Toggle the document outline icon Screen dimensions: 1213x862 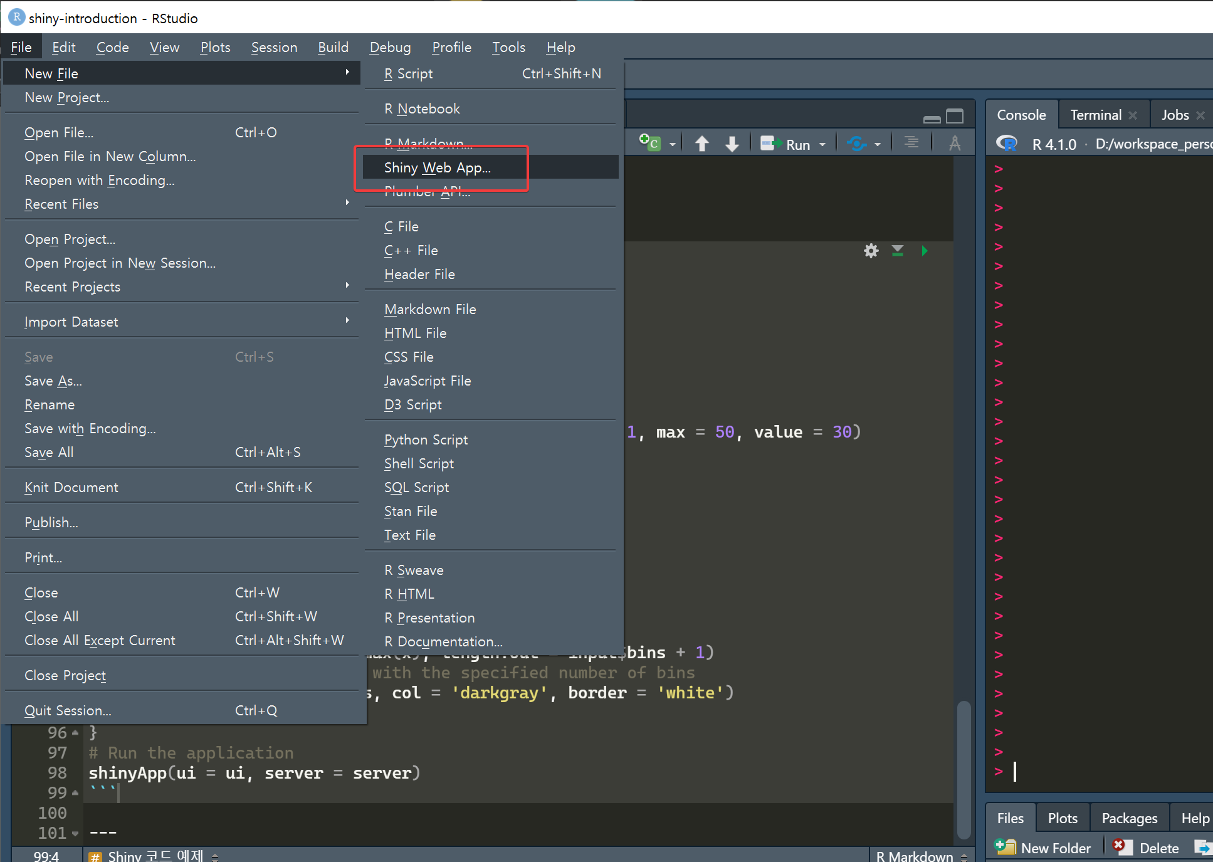[x=911, y=143]
